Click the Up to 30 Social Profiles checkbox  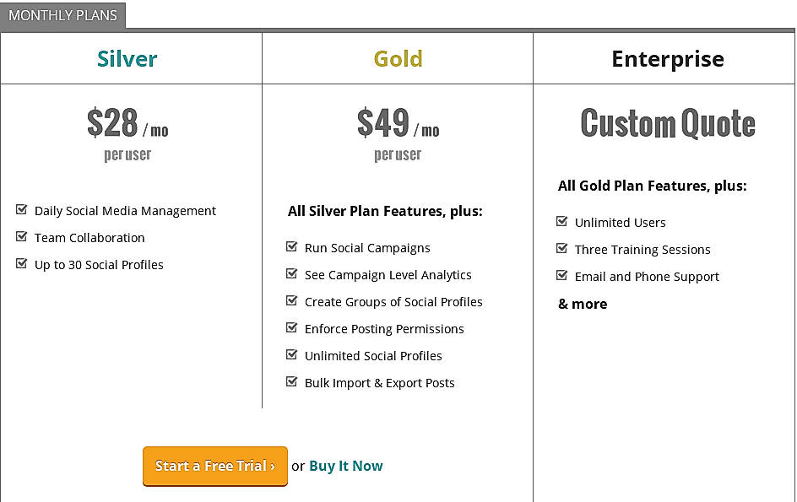(22, 264)
